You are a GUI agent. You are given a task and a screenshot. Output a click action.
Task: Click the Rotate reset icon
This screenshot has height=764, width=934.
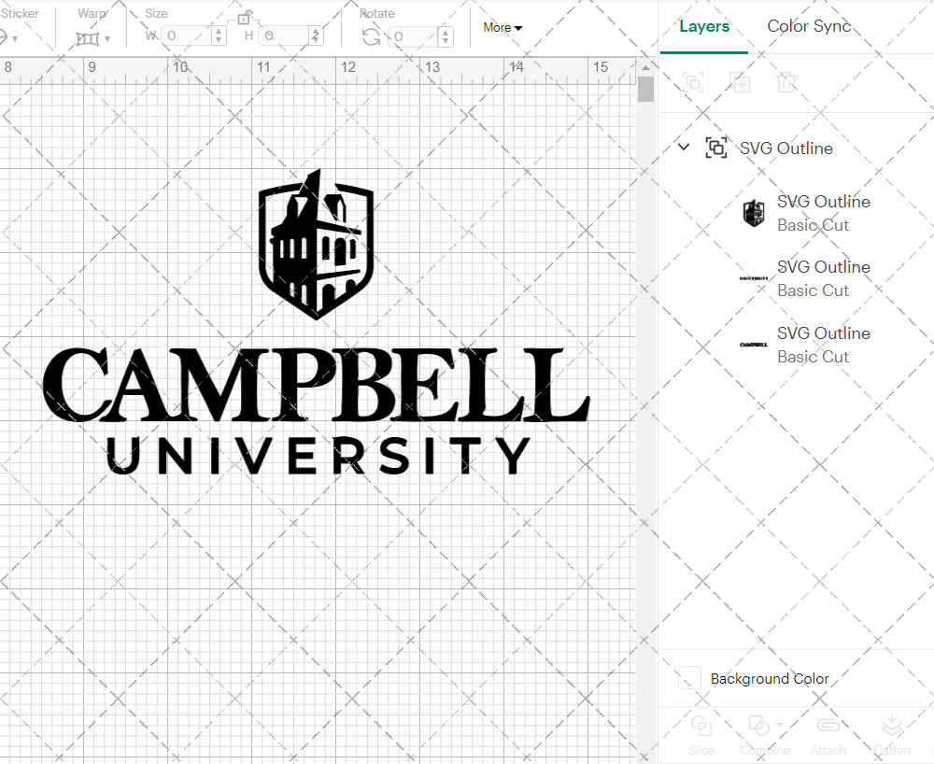pos(369,36)
